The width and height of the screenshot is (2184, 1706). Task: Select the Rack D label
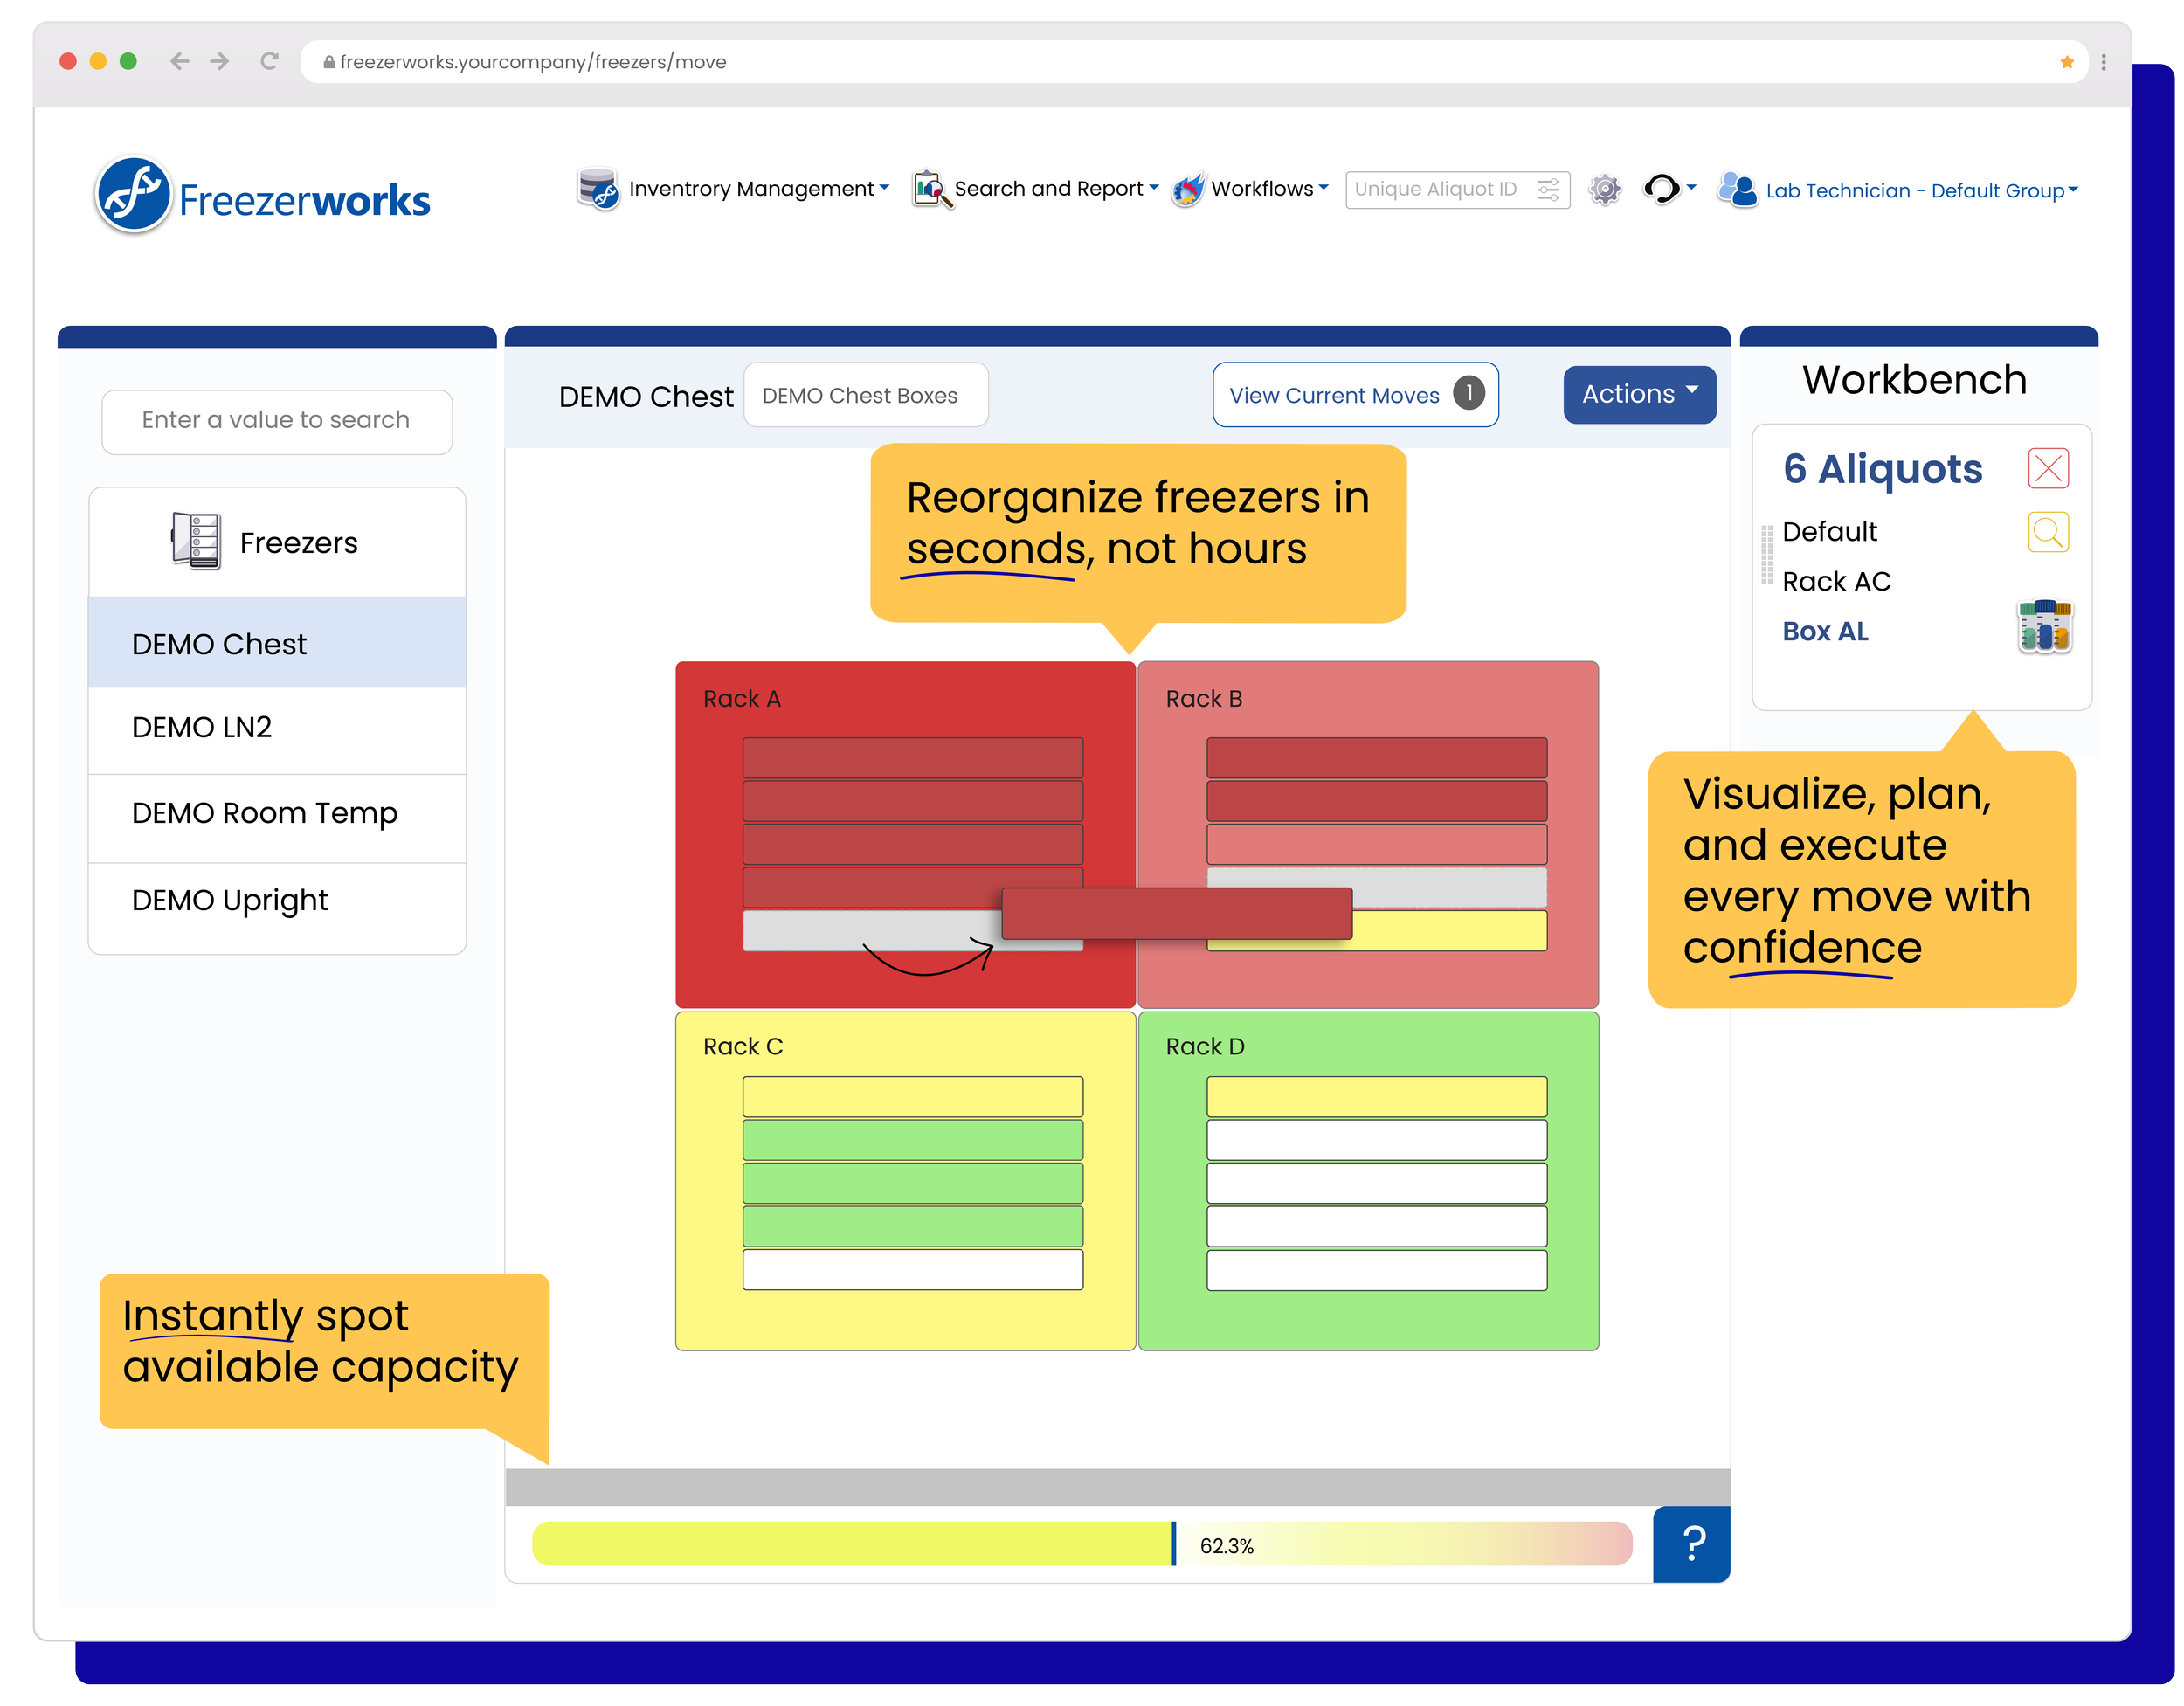pyautogui.click(x=1205, y=1047)
